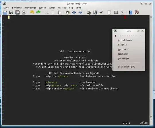Image resolution: width=155 pixels, height=128 pixels.
Task: Click the Vim logo in GVIM title bar
Action: pos(4,3)
